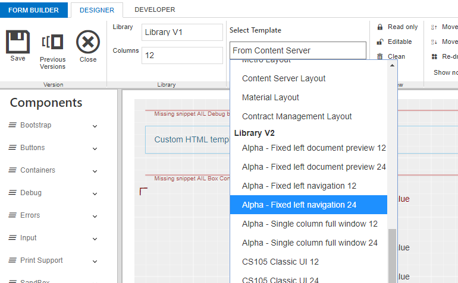Click the Editable open padlock icon
This screenshot has width=458, height=283.
(x=380, y=42)
